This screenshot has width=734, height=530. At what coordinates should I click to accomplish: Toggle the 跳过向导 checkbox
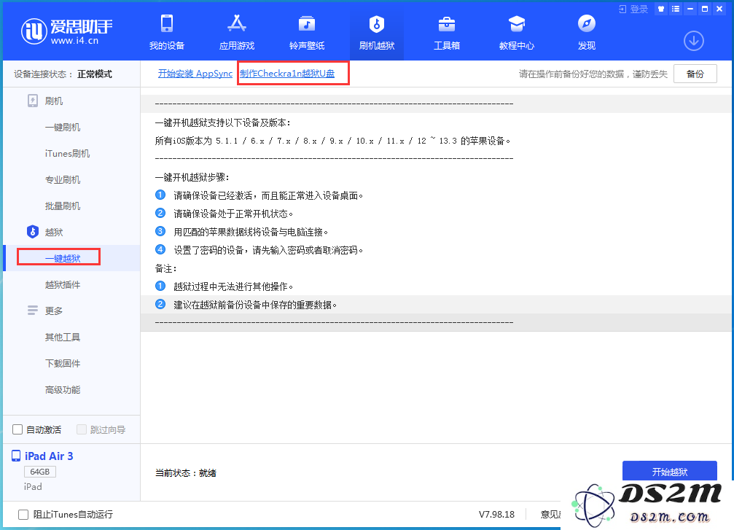(82, 429)
